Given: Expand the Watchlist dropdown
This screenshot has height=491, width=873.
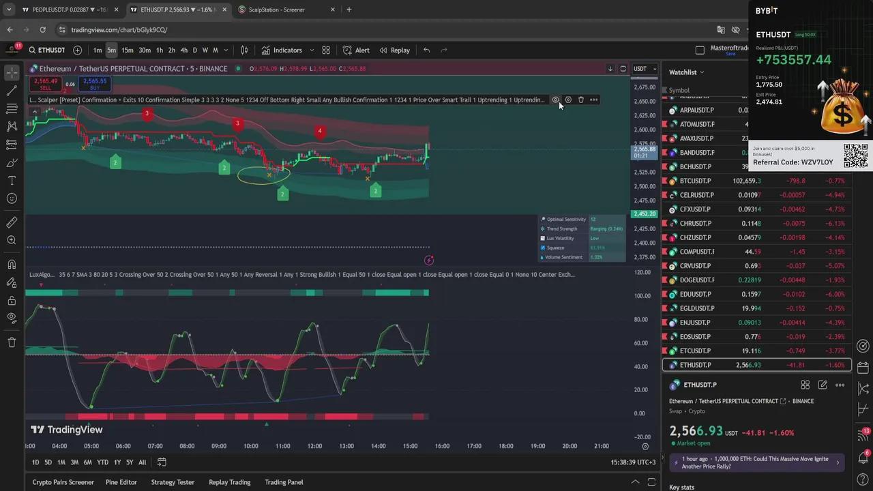Looking at the screenshot, I should click(687, 72).
